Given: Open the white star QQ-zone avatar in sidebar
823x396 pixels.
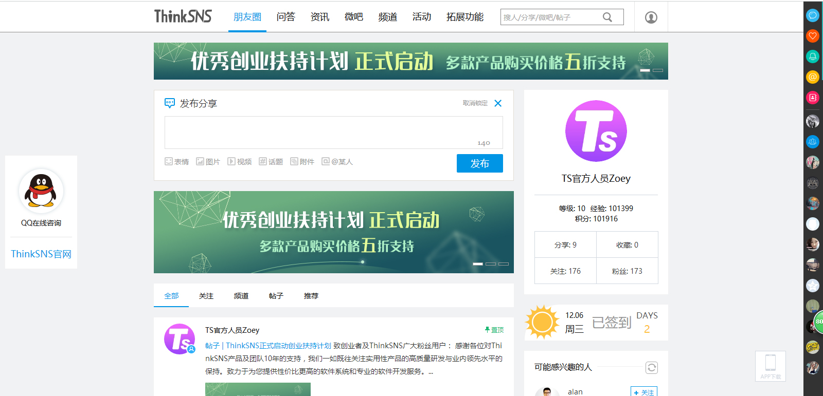Looking at the screenshot, I should point(813,286).
